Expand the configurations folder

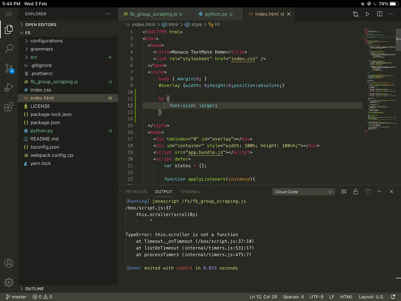(x=46, y=41)
